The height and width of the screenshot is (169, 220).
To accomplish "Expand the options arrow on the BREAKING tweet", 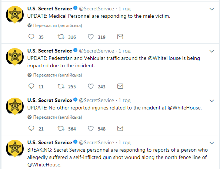I will pyautogui.click(x=211, y=143).
